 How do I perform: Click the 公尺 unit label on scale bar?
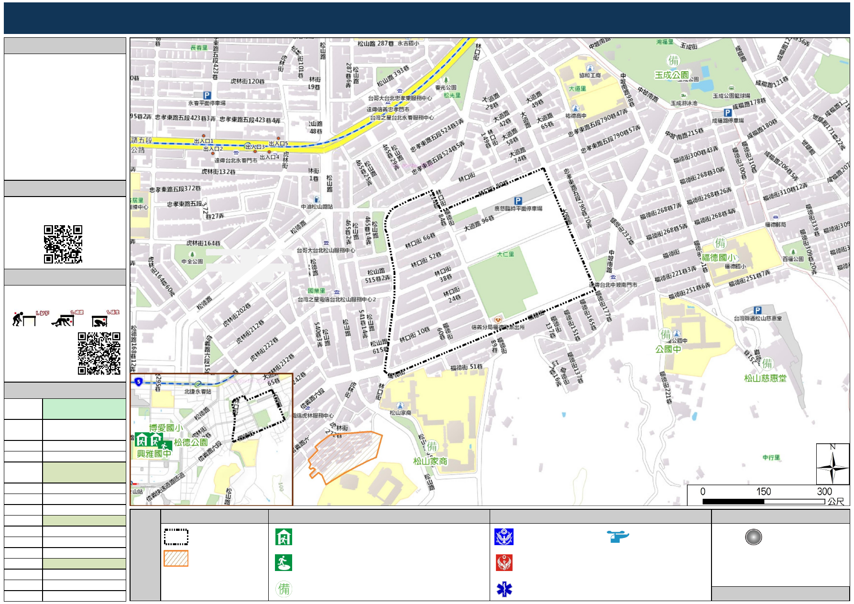tap(836, 501)
